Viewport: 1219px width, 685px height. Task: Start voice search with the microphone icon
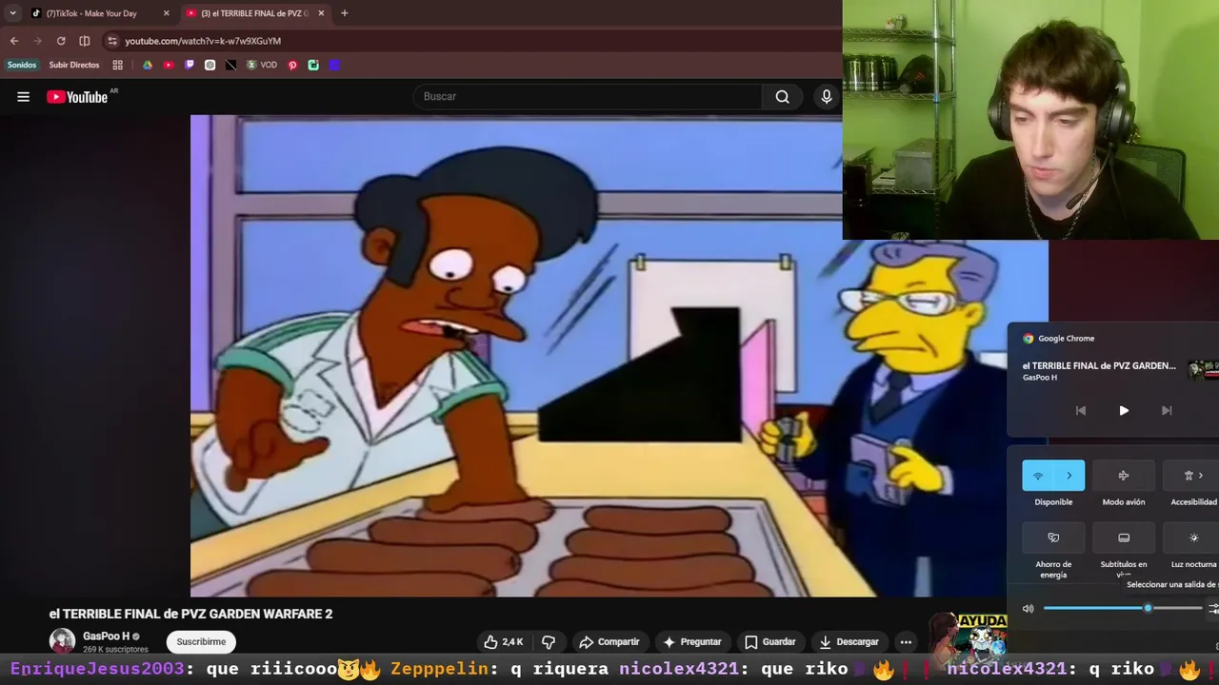coord(826,96)
